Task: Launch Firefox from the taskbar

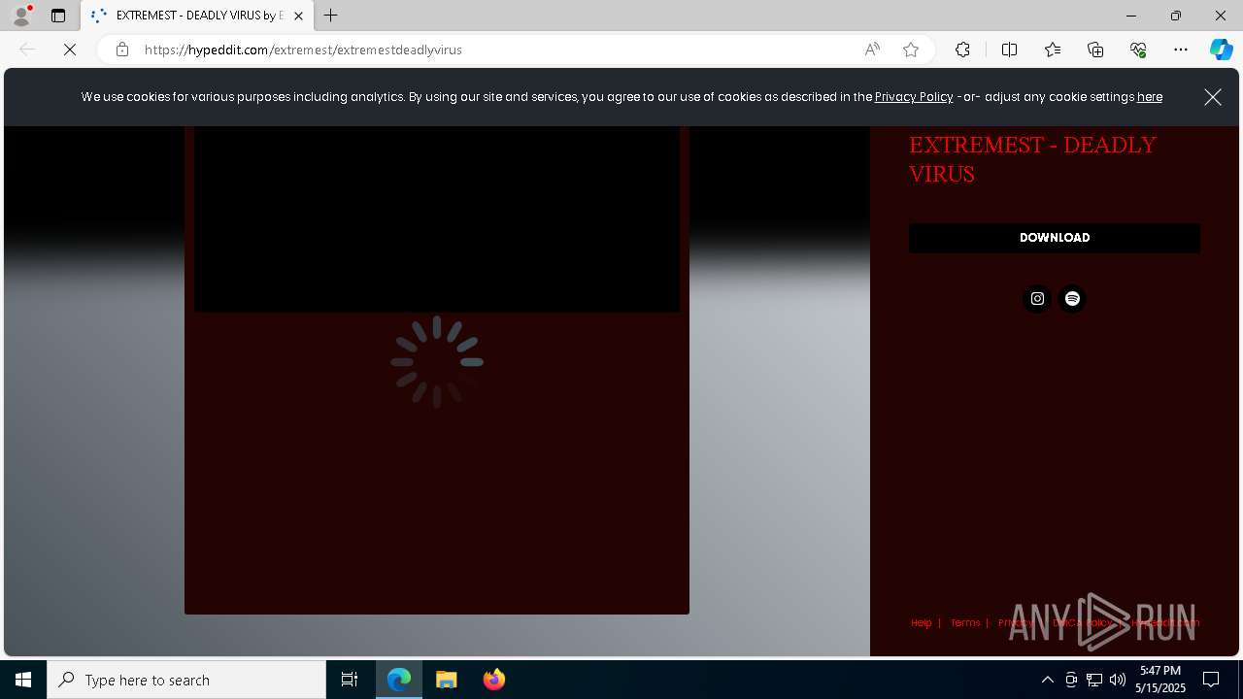Action: point(494,680)
